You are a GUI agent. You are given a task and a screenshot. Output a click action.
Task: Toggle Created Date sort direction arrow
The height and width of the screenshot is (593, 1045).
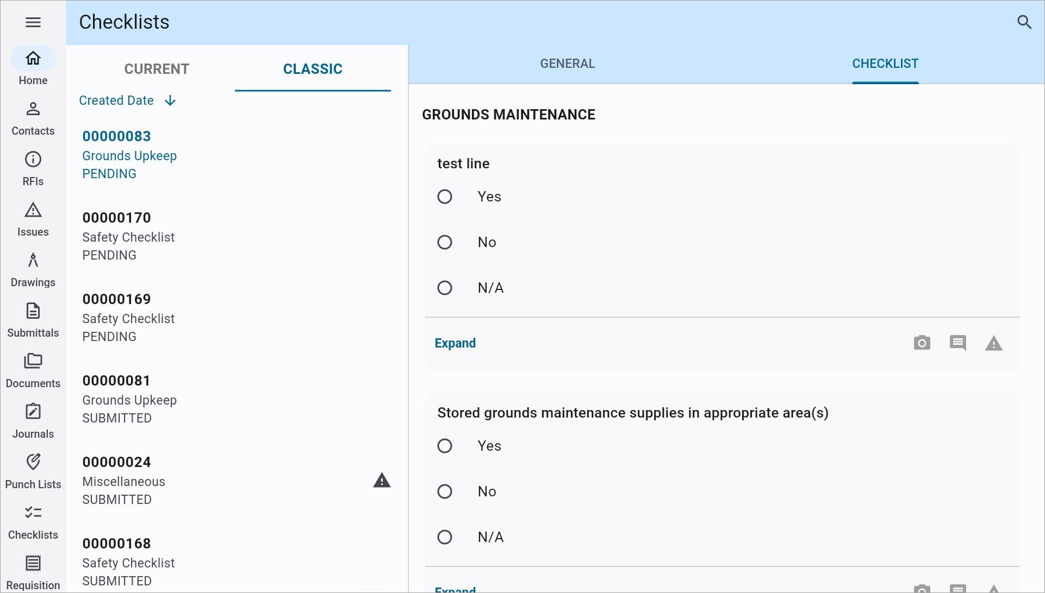click(x=170, y=100)
